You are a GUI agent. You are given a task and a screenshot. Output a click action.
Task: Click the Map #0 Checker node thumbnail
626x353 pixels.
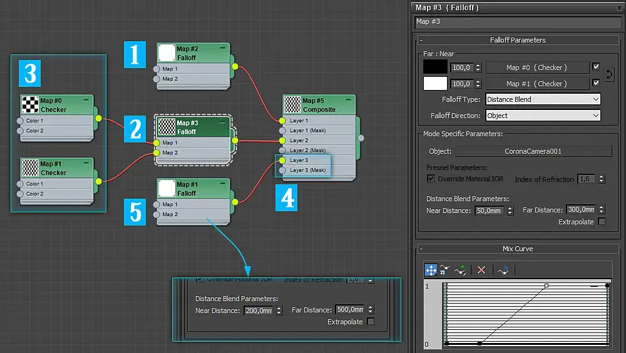click(x=30, y=105)
